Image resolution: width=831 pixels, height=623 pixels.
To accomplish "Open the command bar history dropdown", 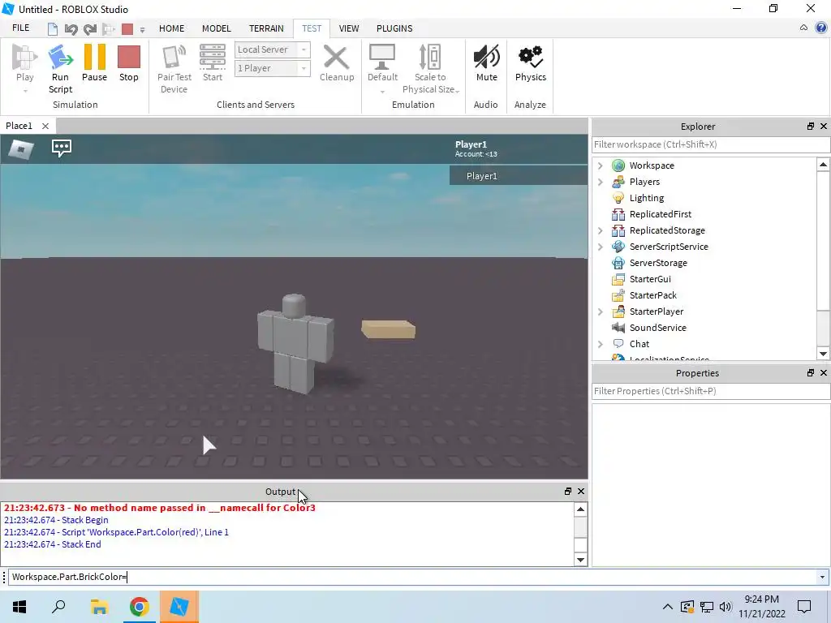I will coord(822,577).
